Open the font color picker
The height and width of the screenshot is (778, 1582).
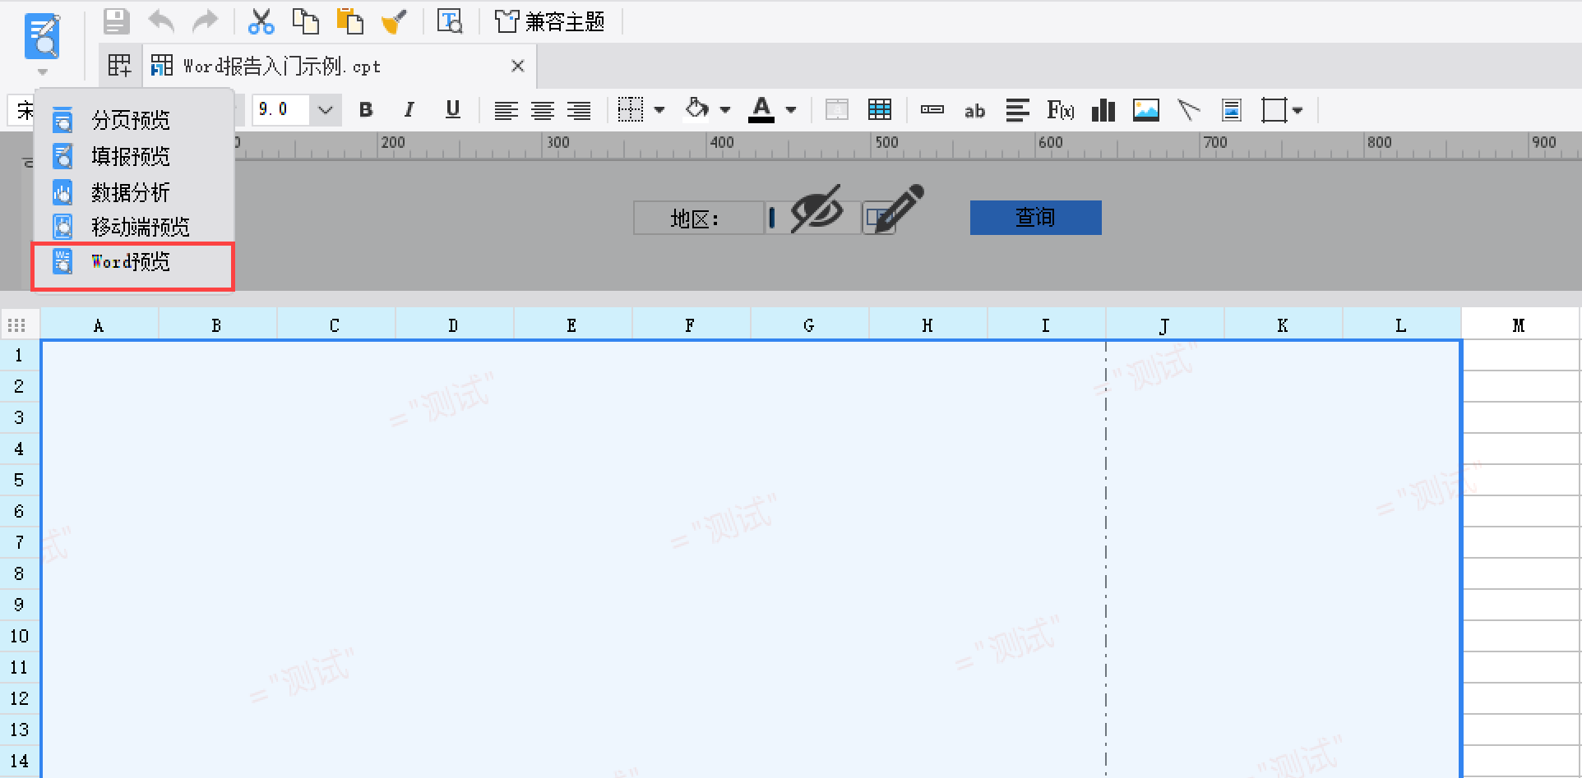tap(790, 109)
